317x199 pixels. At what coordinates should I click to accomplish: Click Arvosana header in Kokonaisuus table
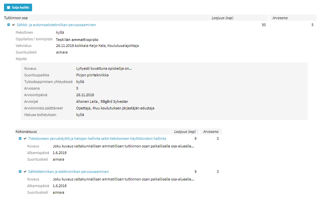211,132
